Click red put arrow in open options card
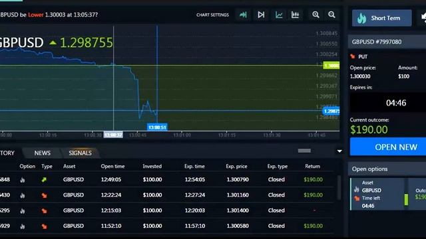The height and width of the screenshot is (239, 426). point(357,199)
